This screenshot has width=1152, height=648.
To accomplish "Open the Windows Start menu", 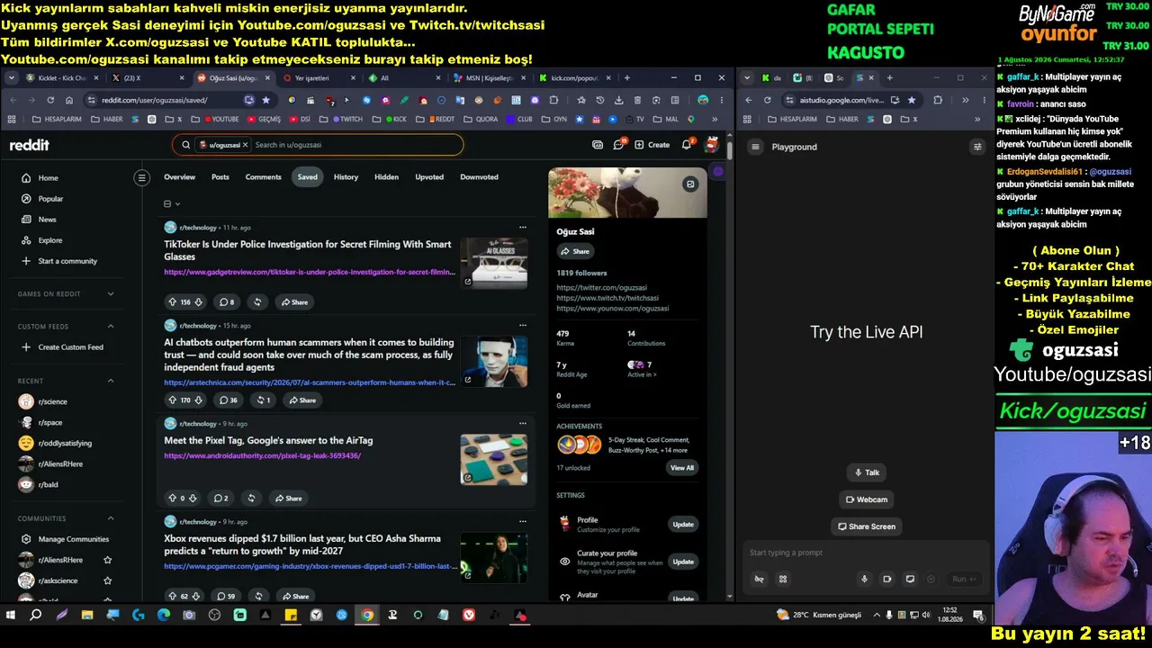I will [11, 616].
